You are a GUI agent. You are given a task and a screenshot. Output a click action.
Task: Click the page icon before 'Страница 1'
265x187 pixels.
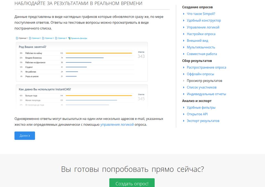click(x=17, y=38)
